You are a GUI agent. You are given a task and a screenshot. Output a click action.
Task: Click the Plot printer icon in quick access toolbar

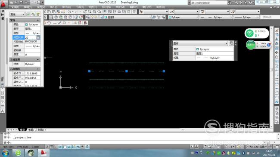(x=39, y=3)
